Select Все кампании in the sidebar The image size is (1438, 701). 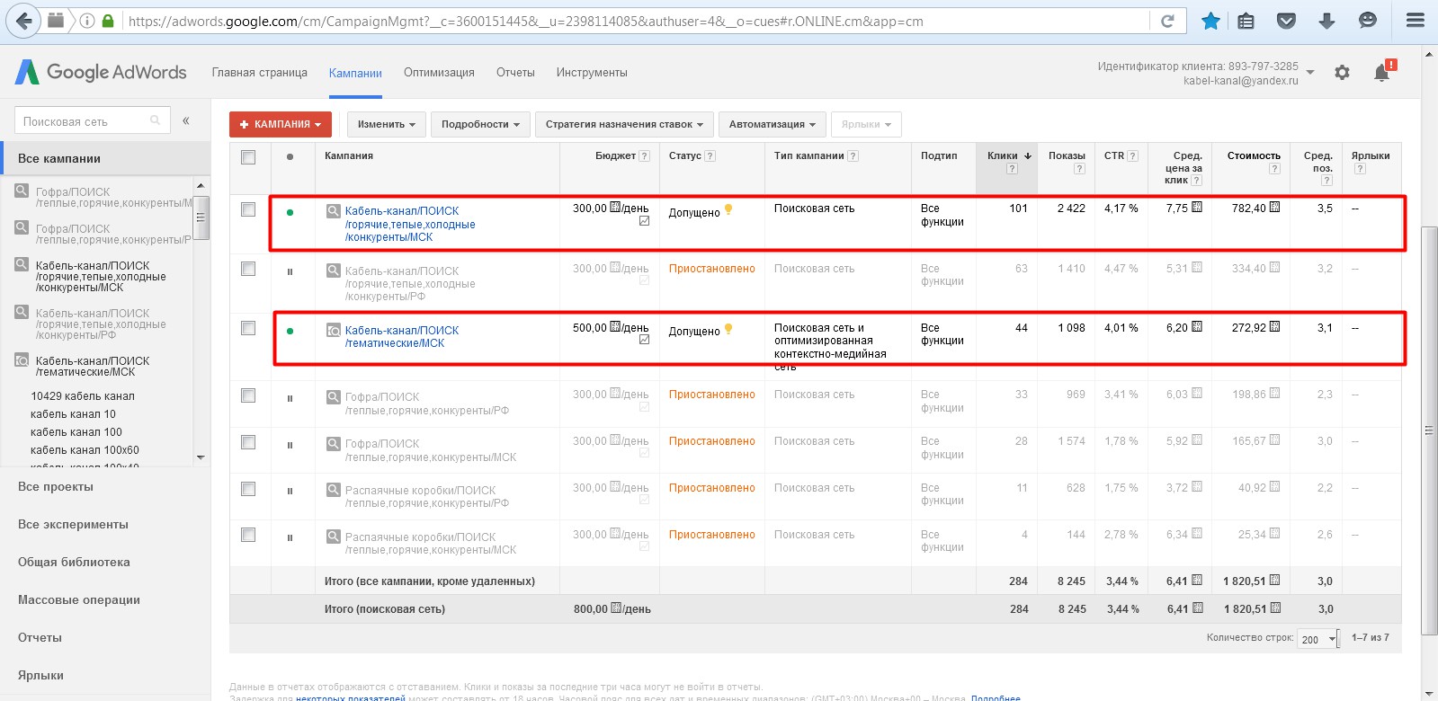tap(105, 158)
